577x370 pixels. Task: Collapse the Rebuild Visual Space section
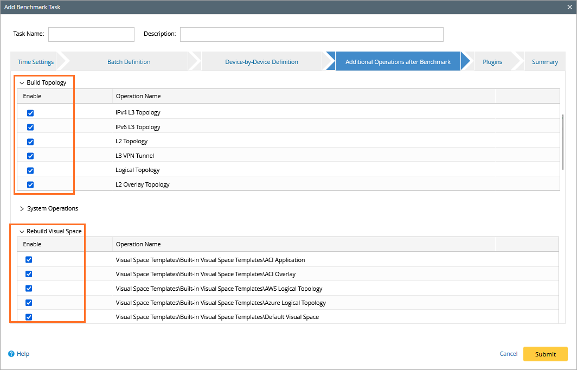pos(22,232)
